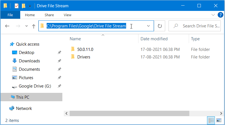Open Downloads in navigation pane
The height and width of the screenshot is (125, 225).
point(29,61)
